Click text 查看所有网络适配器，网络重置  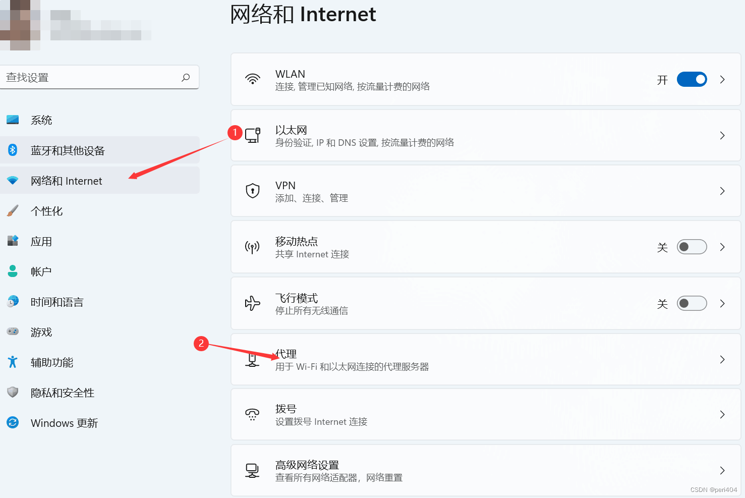tap(339, 477)
